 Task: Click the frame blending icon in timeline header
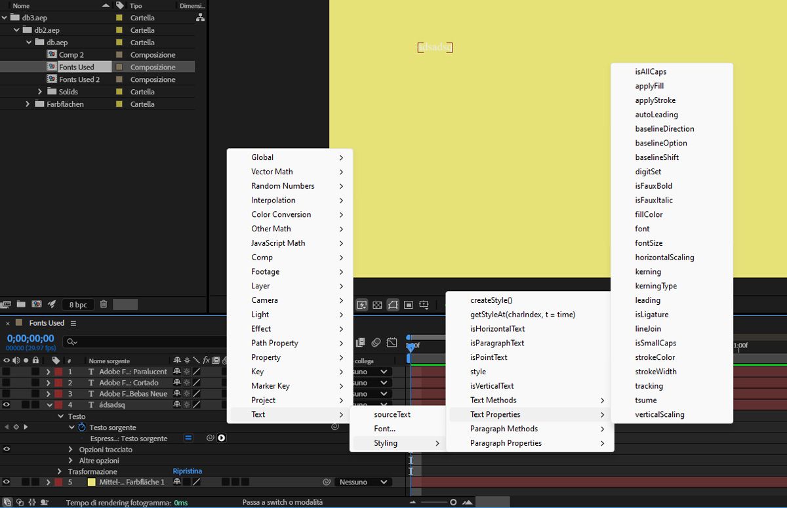point(360,342)
